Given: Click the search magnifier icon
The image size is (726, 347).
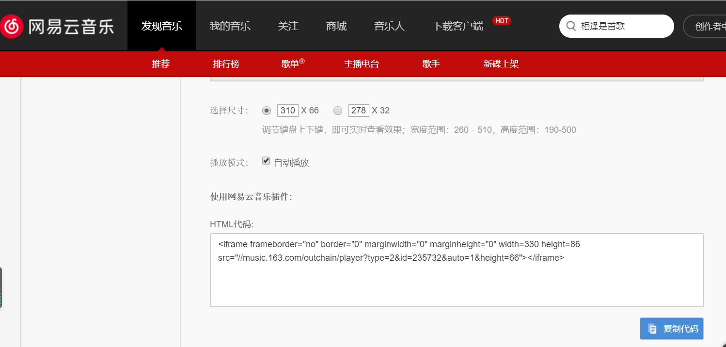Looking at the screenshot, I should (571, 26).
